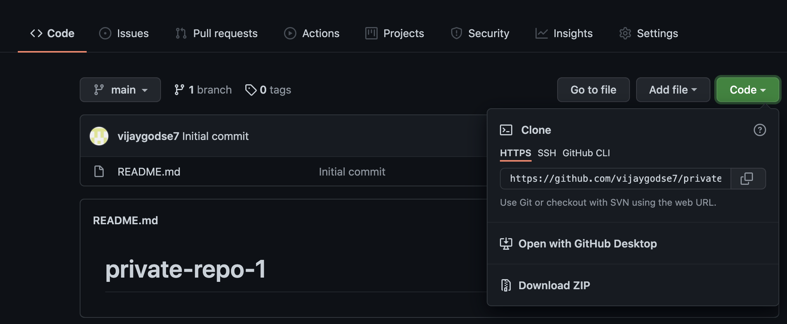Image resolution: width=787 pixels, height=324 pixels.
Task: Click inside the clone URL text field
Action: click(615, 179)
